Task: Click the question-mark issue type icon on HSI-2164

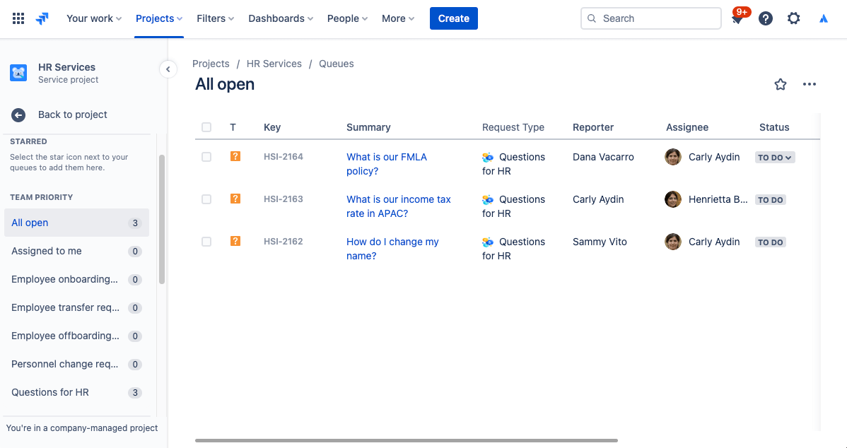Action: click(235, 156)
